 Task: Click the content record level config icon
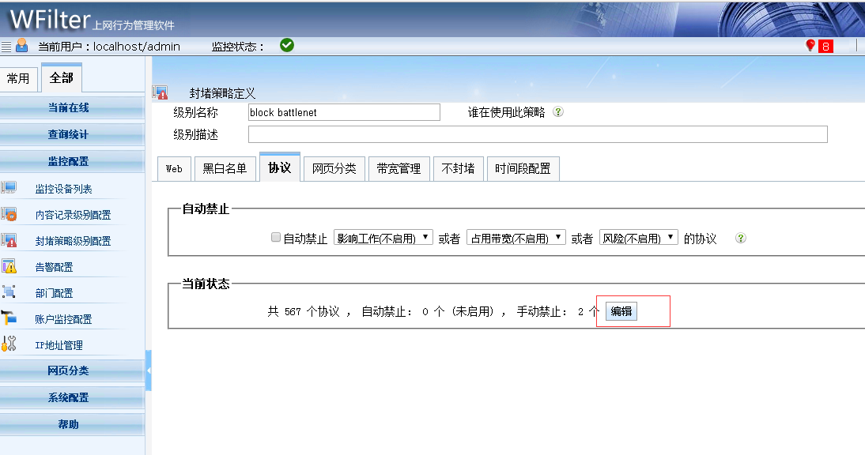(x=9, y=214)
